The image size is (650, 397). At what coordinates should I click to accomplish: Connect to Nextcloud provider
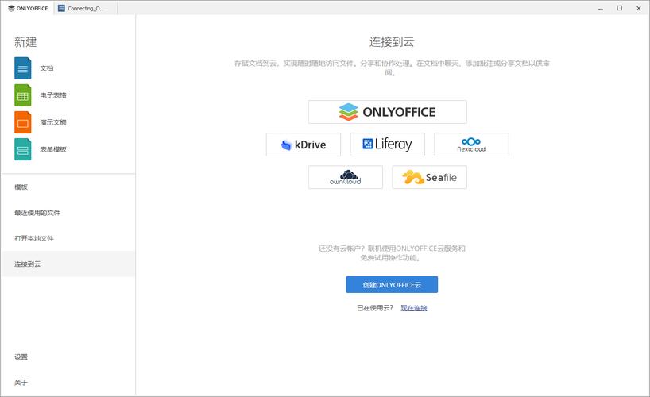471,145
